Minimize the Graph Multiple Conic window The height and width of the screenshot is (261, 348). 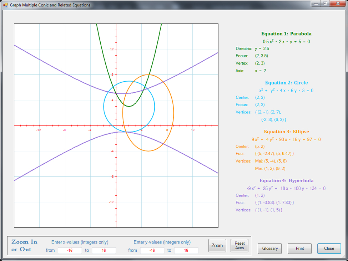(x=316, y=4)
